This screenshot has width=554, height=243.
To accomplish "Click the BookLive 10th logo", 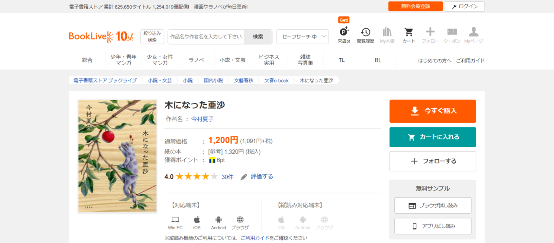I will [x=101, y=37].
